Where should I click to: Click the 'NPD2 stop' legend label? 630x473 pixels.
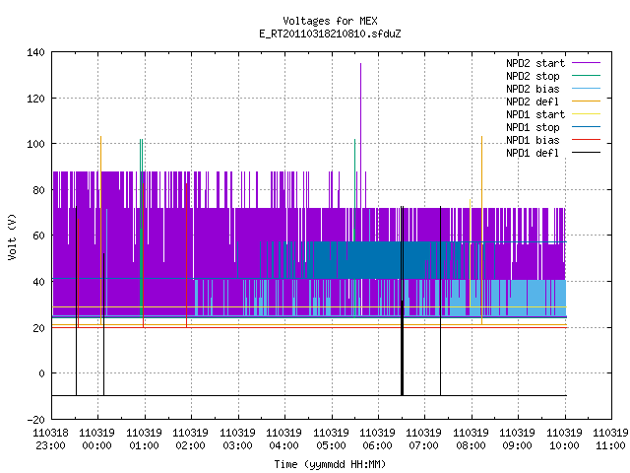point(533,76)
